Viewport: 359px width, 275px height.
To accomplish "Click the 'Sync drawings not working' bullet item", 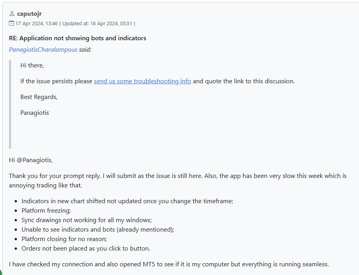I will click(x=86, y=220).
